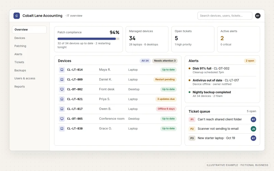Click the 3 updates due status badge
The image size is (274, 171).
click(x=166, y=99)
